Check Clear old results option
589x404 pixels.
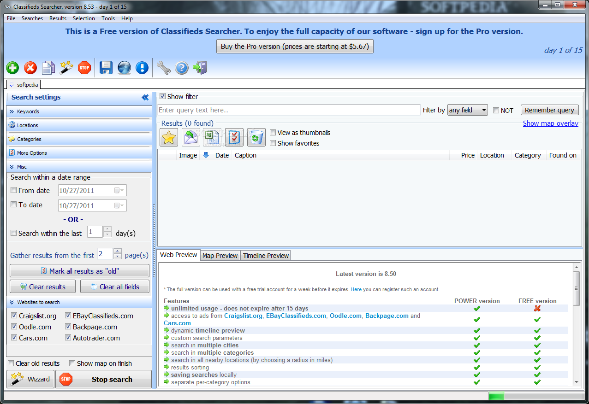(x=11, y=363)
